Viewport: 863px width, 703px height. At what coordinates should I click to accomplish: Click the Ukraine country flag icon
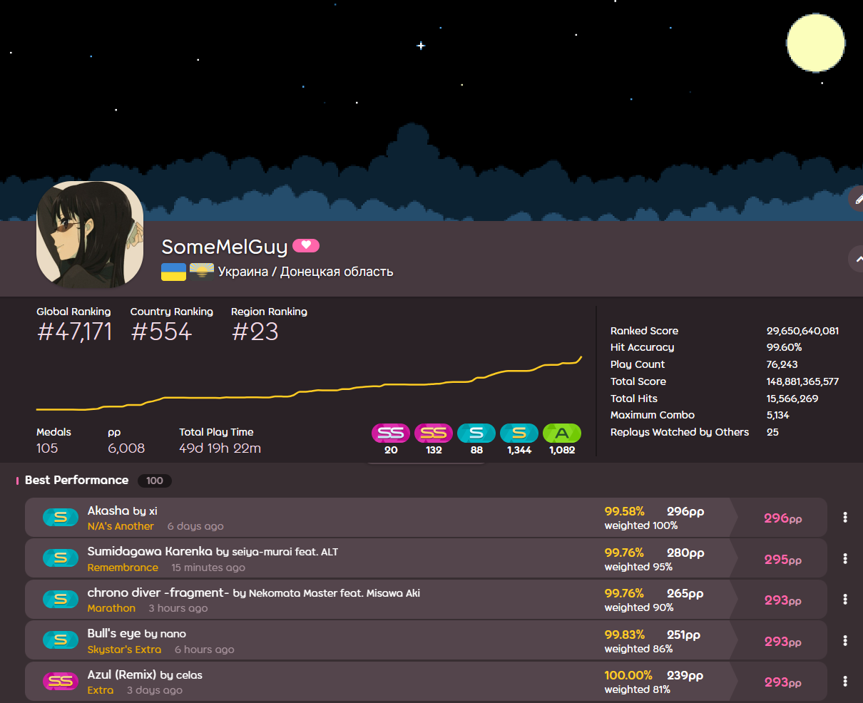[173, 272]
